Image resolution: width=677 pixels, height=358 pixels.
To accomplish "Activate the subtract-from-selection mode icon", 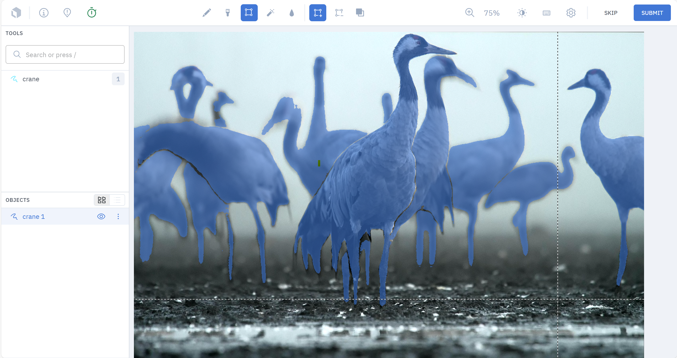I will point(339,13).
